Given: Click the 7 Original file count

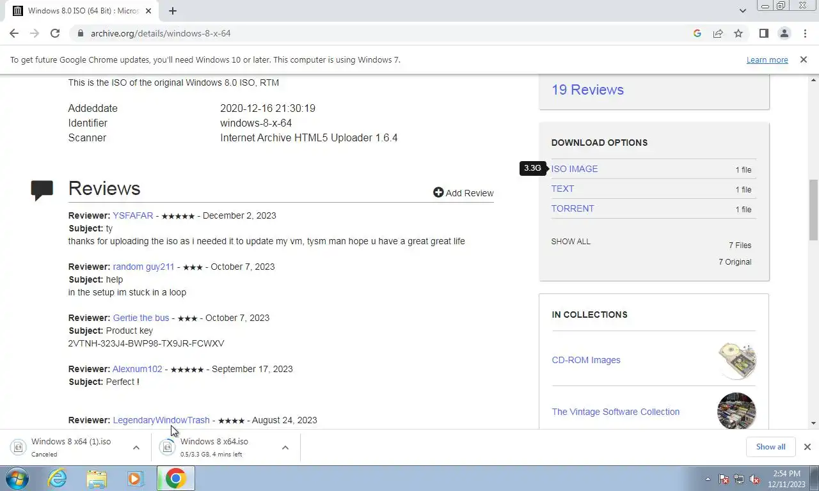Looking at the screenshot, I should tap(735, 261).
